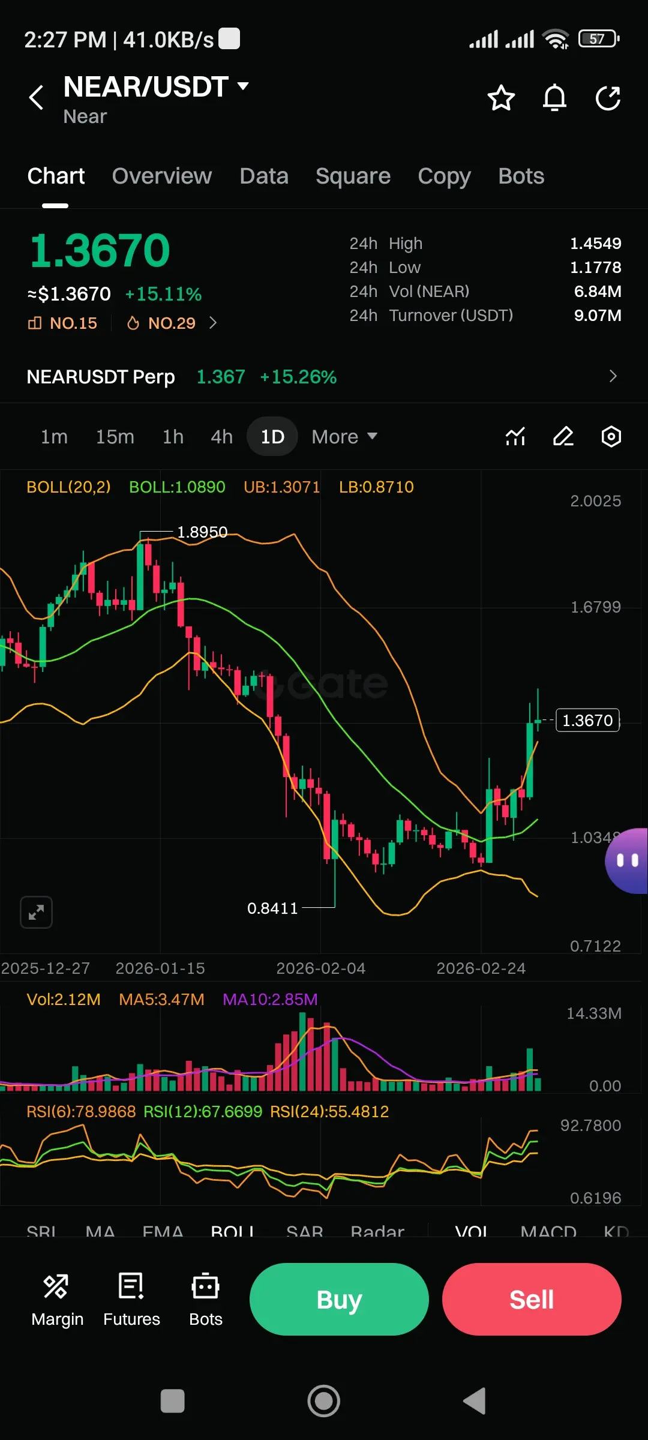This screenshot has width=648, height=1440.
Task: Toggle SAR indicator
Action: click(305, 1231)
